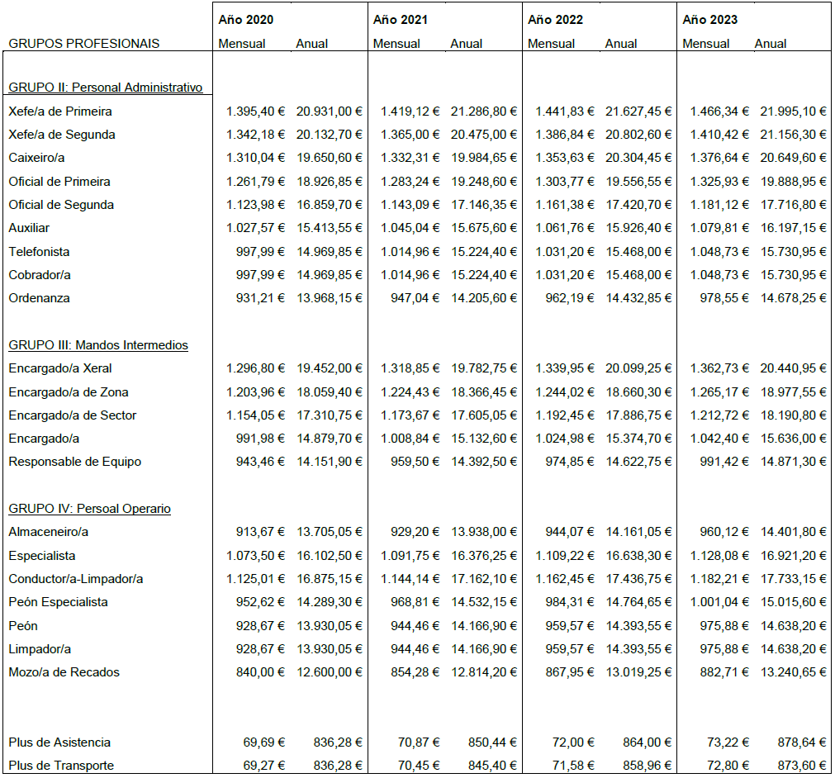Click Mozo/a de Recados 2020 annual 12.600,00 €
The image size is (835, 778).
[x=329, y=672]
